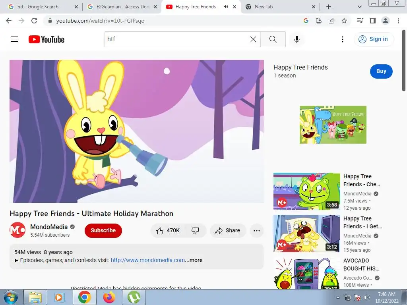407x305 pixels.
Task: Open the Happy Tree Friends season poster
Action: tap(333, 125)
